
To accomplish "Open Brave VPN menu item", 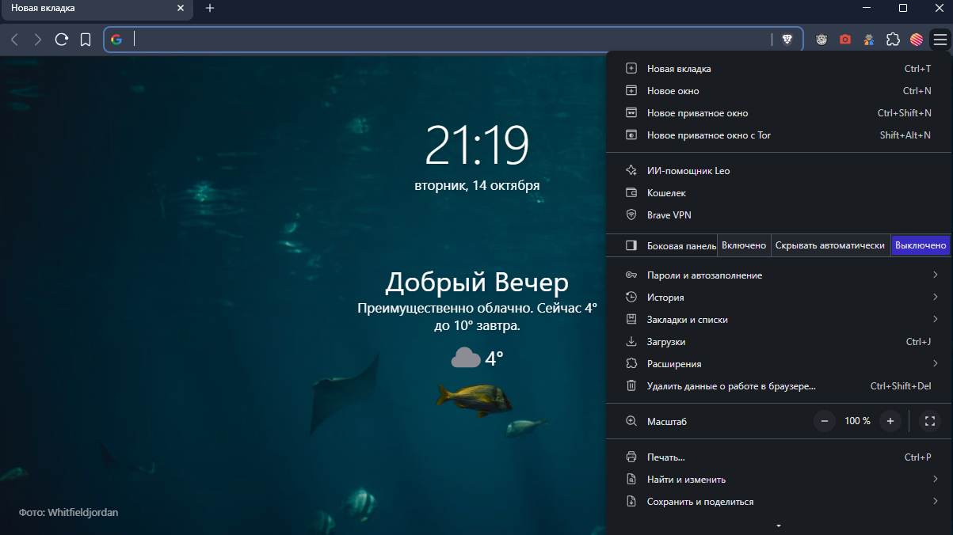I will click(779, 214).
